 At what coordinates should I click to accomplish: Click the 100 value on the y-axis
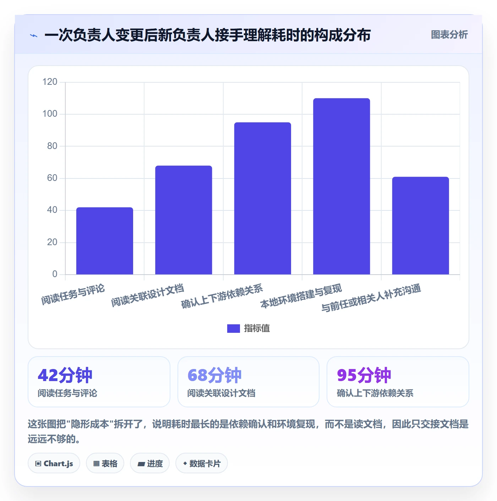click(x=50, y=114)
